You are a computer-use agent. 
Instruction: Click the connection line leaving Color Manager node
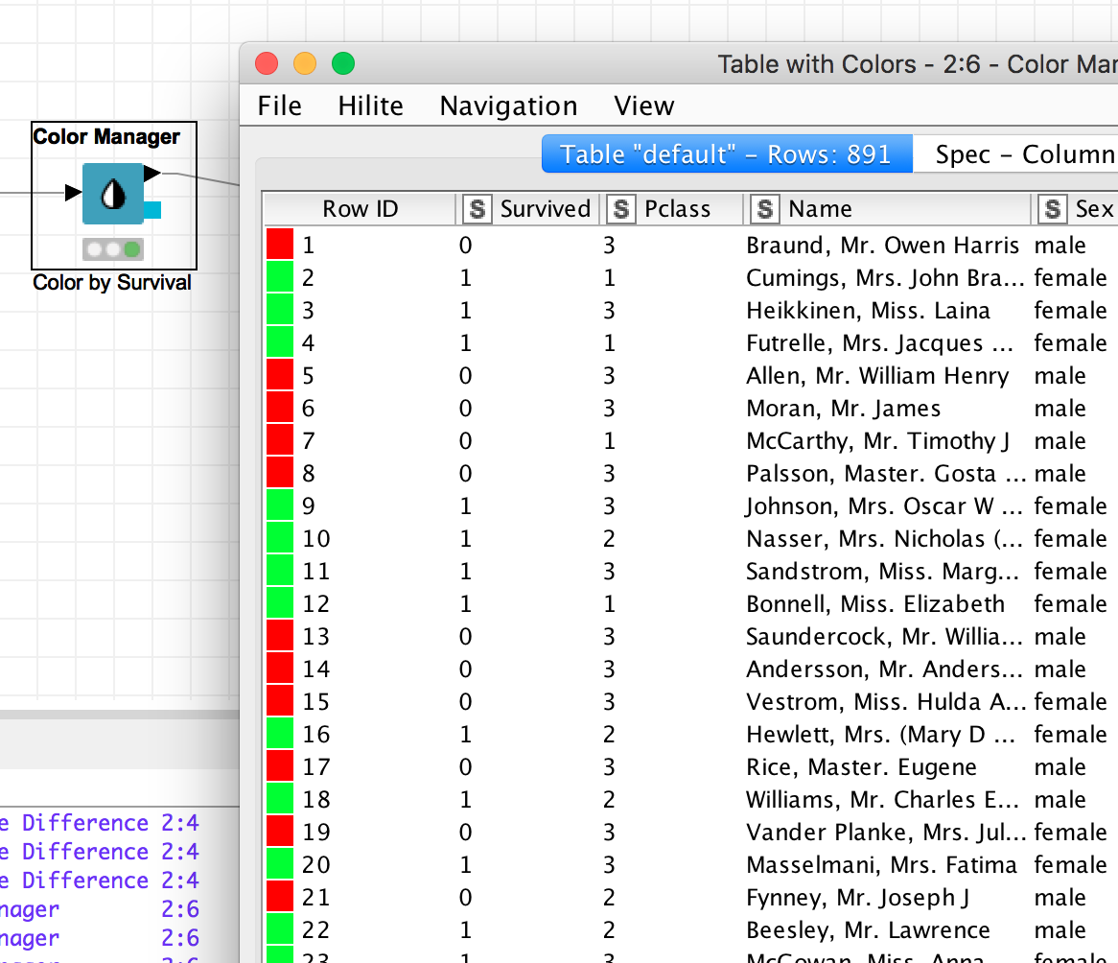tap(200, 178)
